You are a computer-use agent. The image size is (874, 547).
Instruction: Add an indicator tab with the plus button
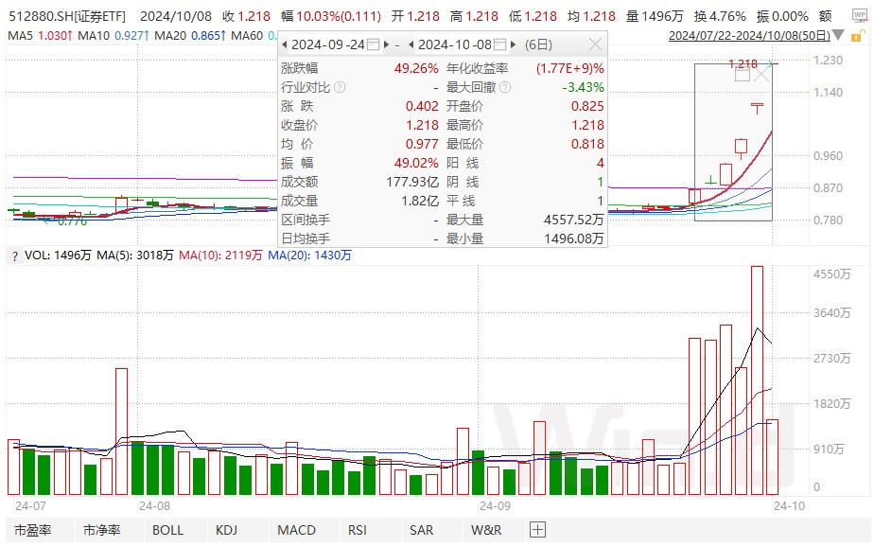[x=537, y=530]
